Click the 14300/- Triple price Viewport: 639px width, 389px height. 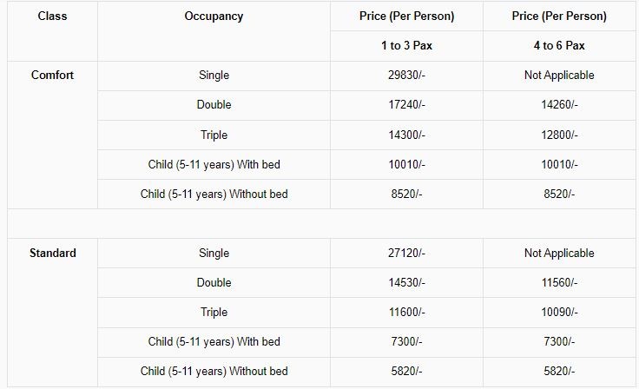pos(406,135)
